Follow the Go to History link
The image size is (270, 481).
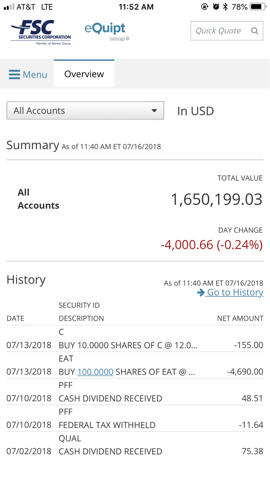[x=235, y=292]
